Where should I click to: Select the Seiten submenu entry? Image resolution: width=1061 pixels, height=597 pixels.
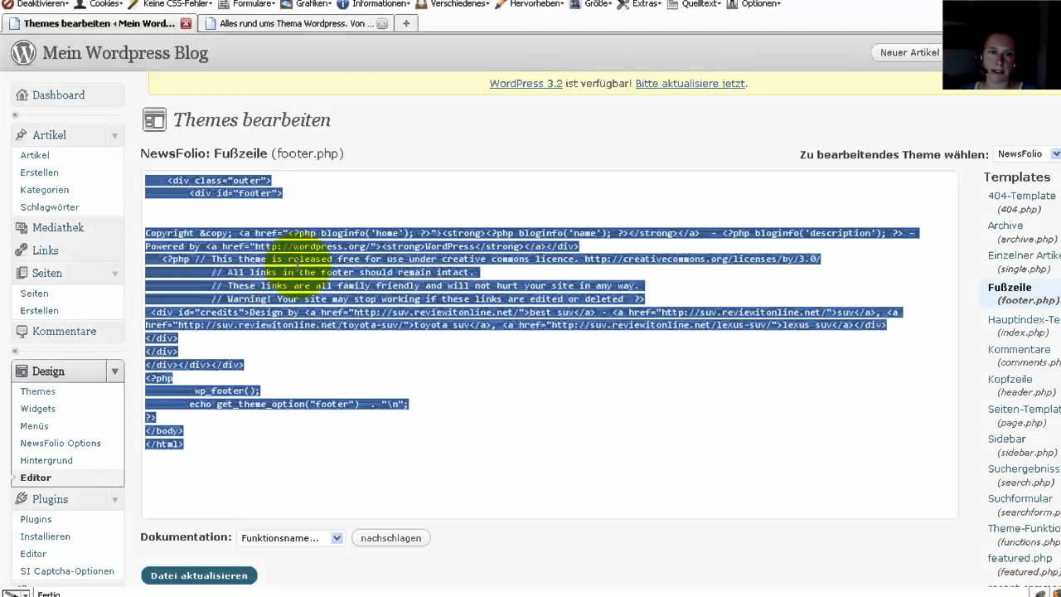pyautogui.click(x=34, y=294)
